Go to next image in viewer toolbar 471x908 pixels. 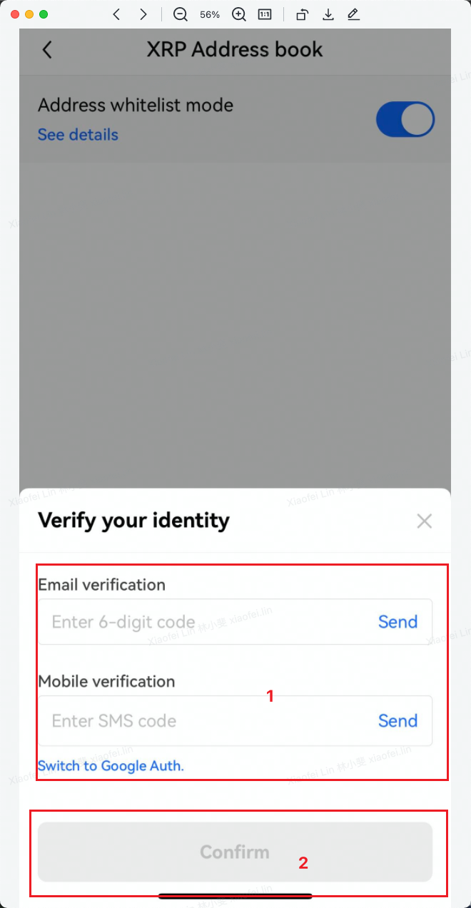click(143, 14)
